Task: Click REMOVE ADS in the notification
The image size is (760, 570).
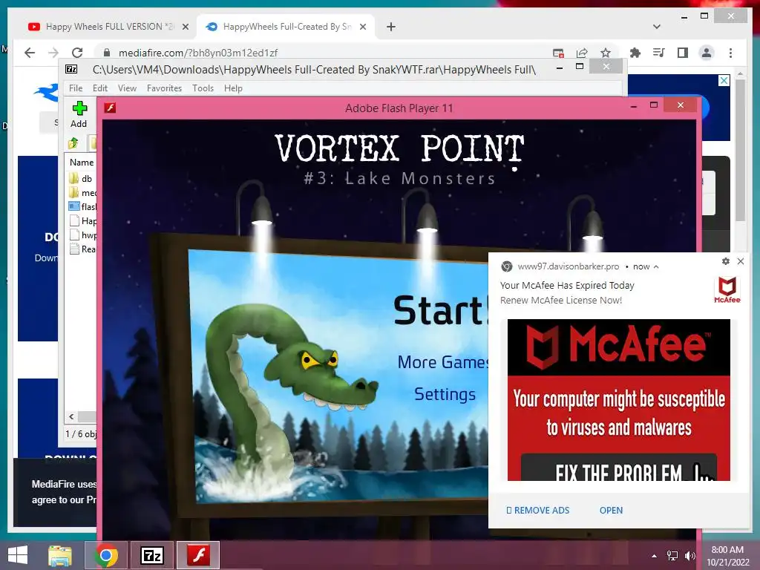Action: (x=537, y=511)
